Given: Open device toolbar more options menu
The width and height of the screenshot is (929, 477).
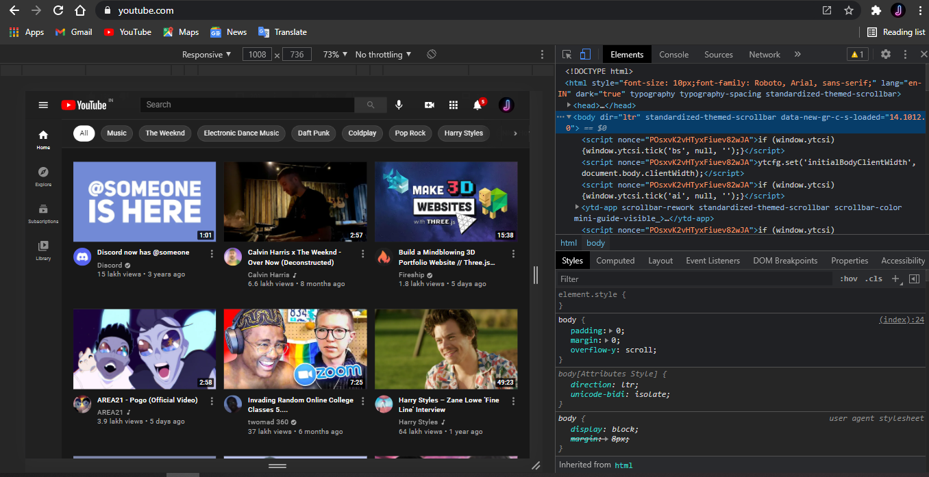Looking at the screenshot, I should (542, 54).
